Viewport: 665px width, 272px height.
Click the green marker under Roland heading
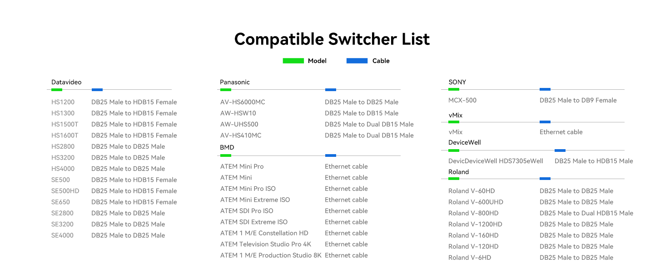pyautogui.click(x=454, y=179)
